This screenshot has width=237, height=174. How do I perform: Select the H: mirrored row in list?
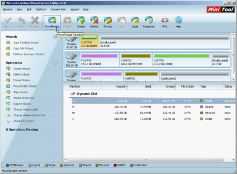click(x=154, y=113)
